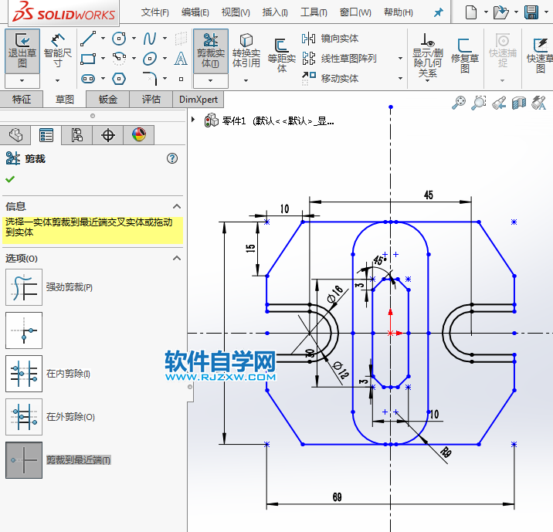Click the Section View icon
This screenshot has width=553, height=532.
[x=519, y=103]
